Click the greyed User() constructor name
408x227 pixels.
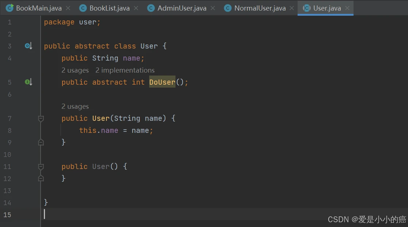point(101,166)
